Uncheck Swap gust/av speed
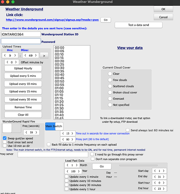This screenshot has height=194, width=180. (x=5, y=138)
